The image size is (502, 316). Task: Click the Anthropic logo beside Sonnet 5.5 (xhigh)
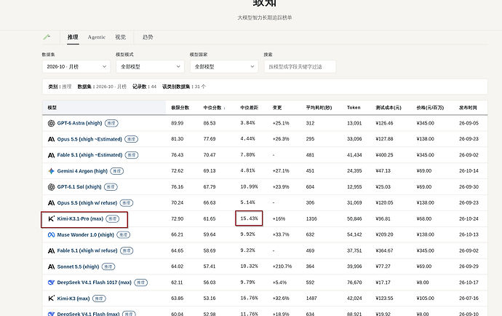(51, 266)
